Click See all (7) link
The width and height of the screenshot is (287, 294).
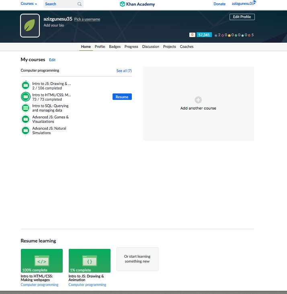pos(124,71)
